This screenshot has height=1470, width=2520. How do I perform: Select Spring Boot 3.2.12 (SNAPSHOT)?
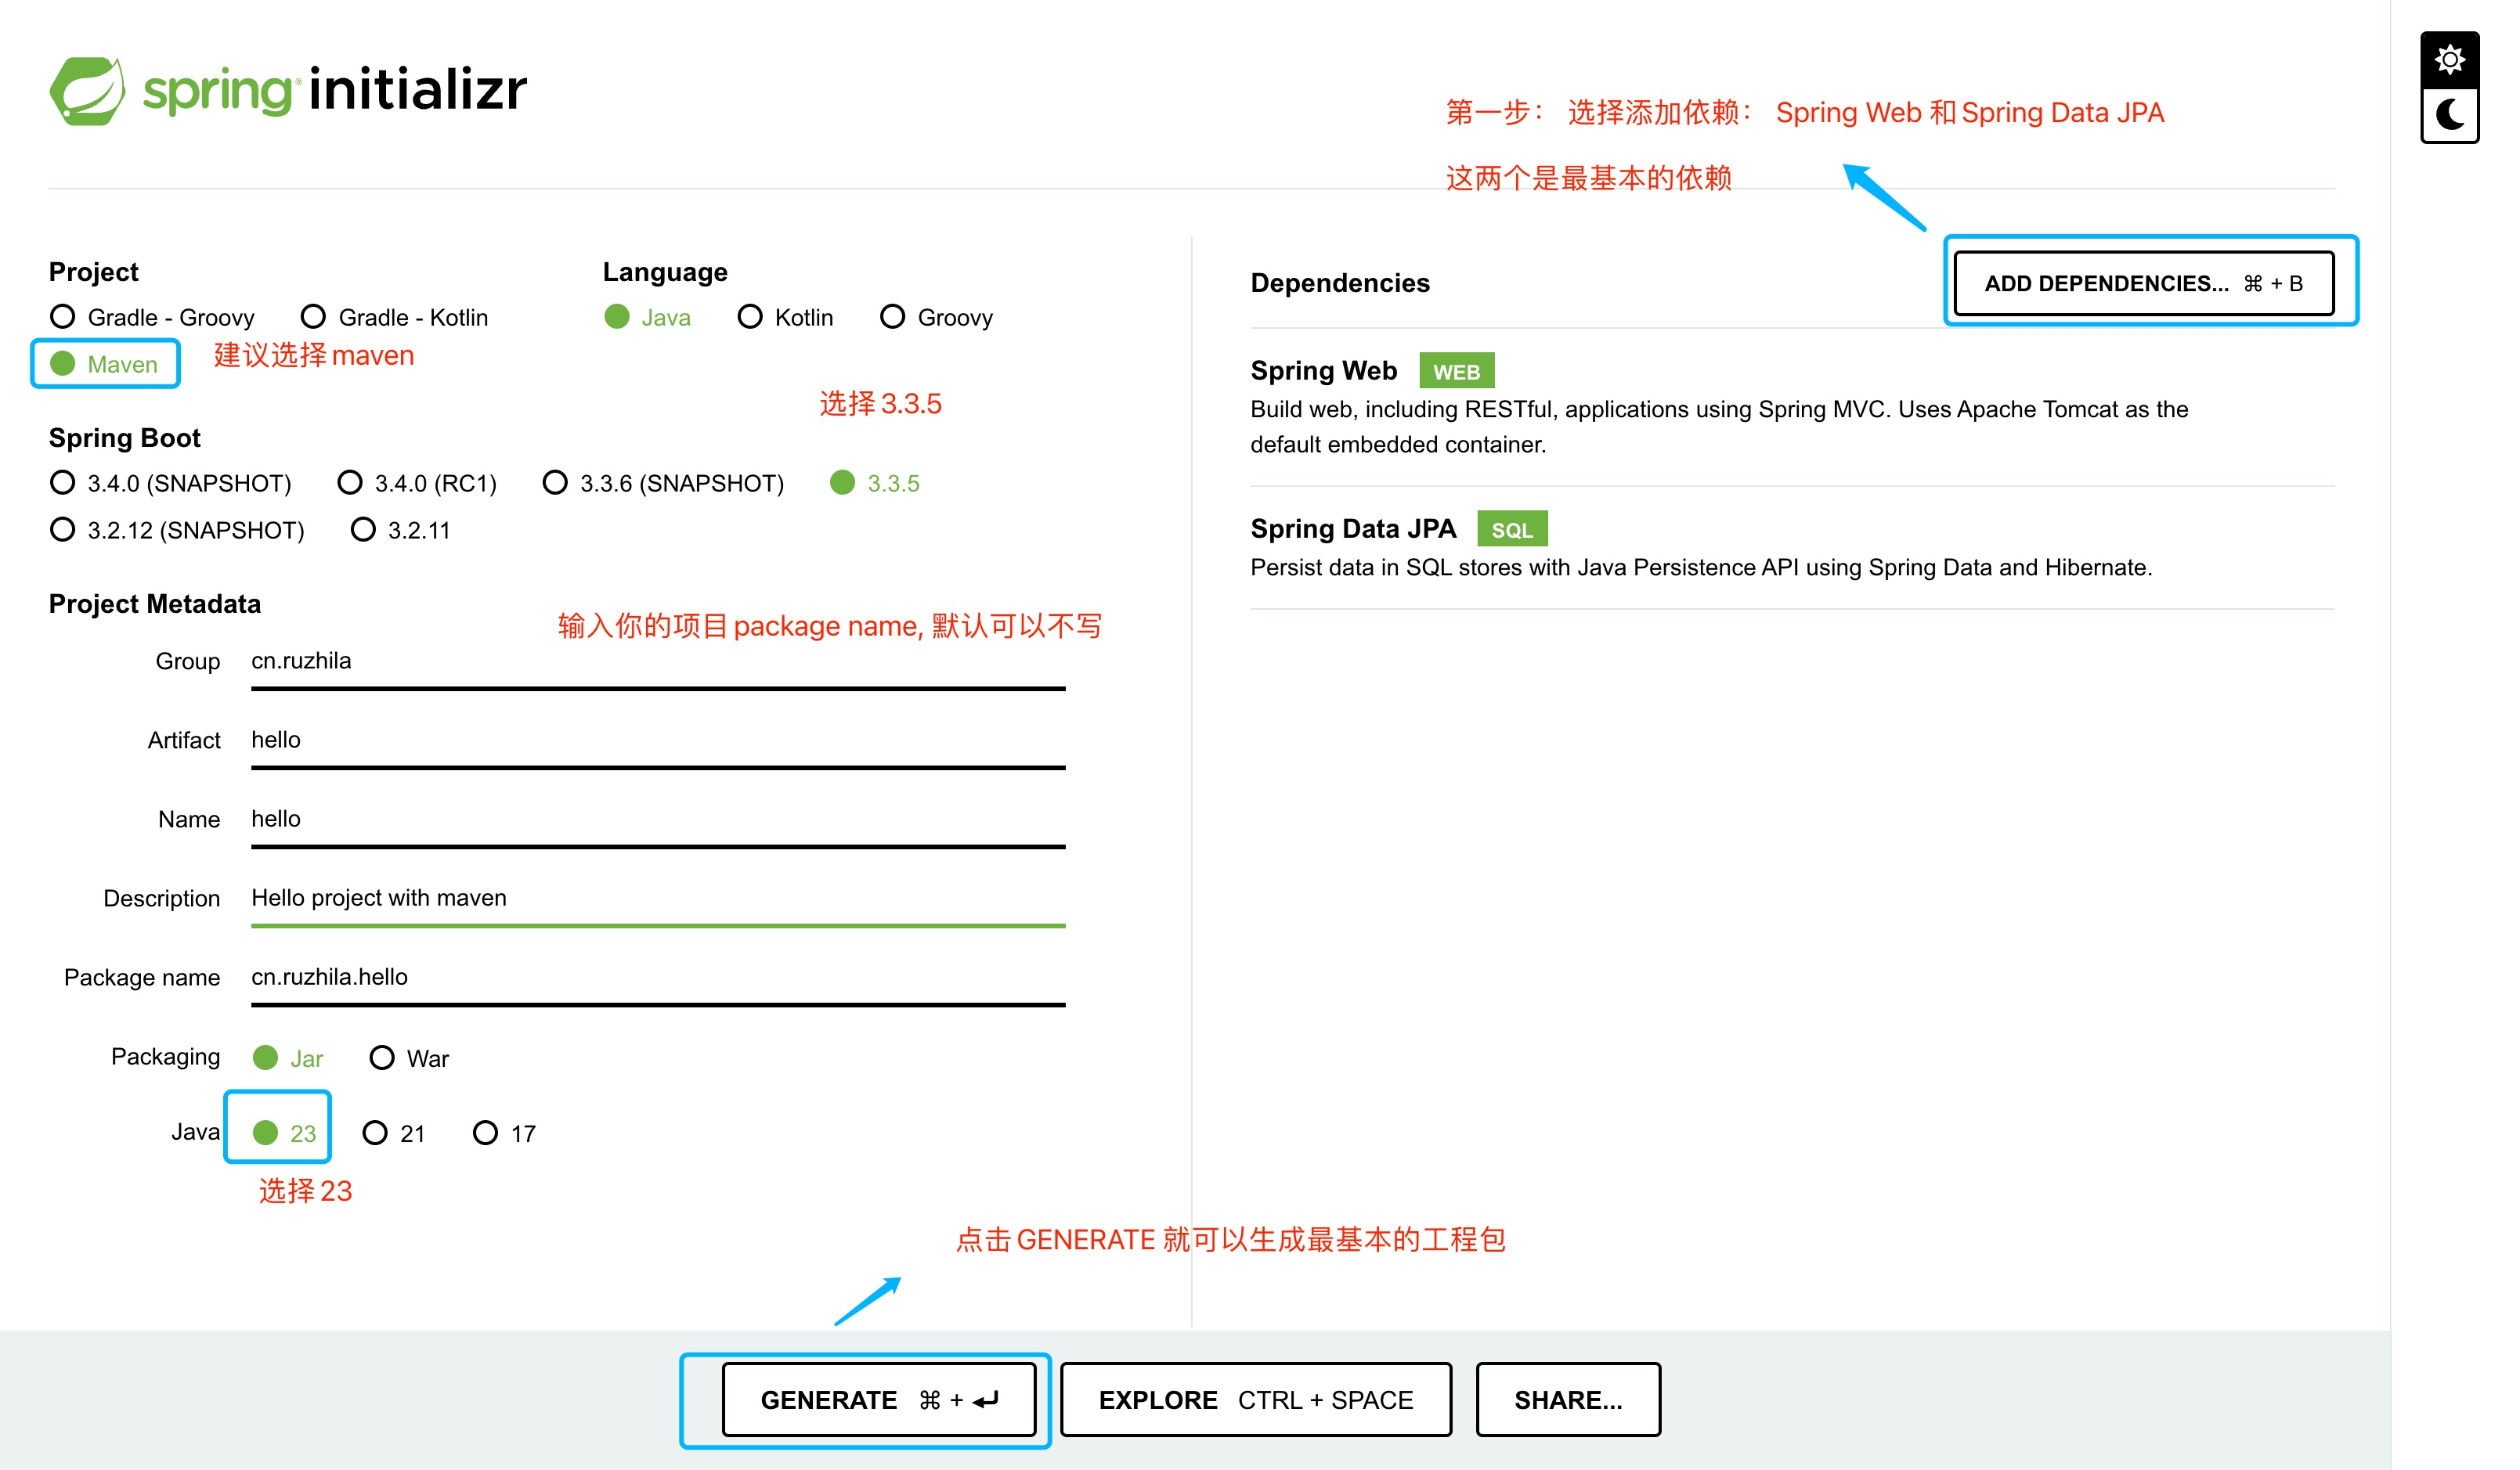(x=177, y=530)
